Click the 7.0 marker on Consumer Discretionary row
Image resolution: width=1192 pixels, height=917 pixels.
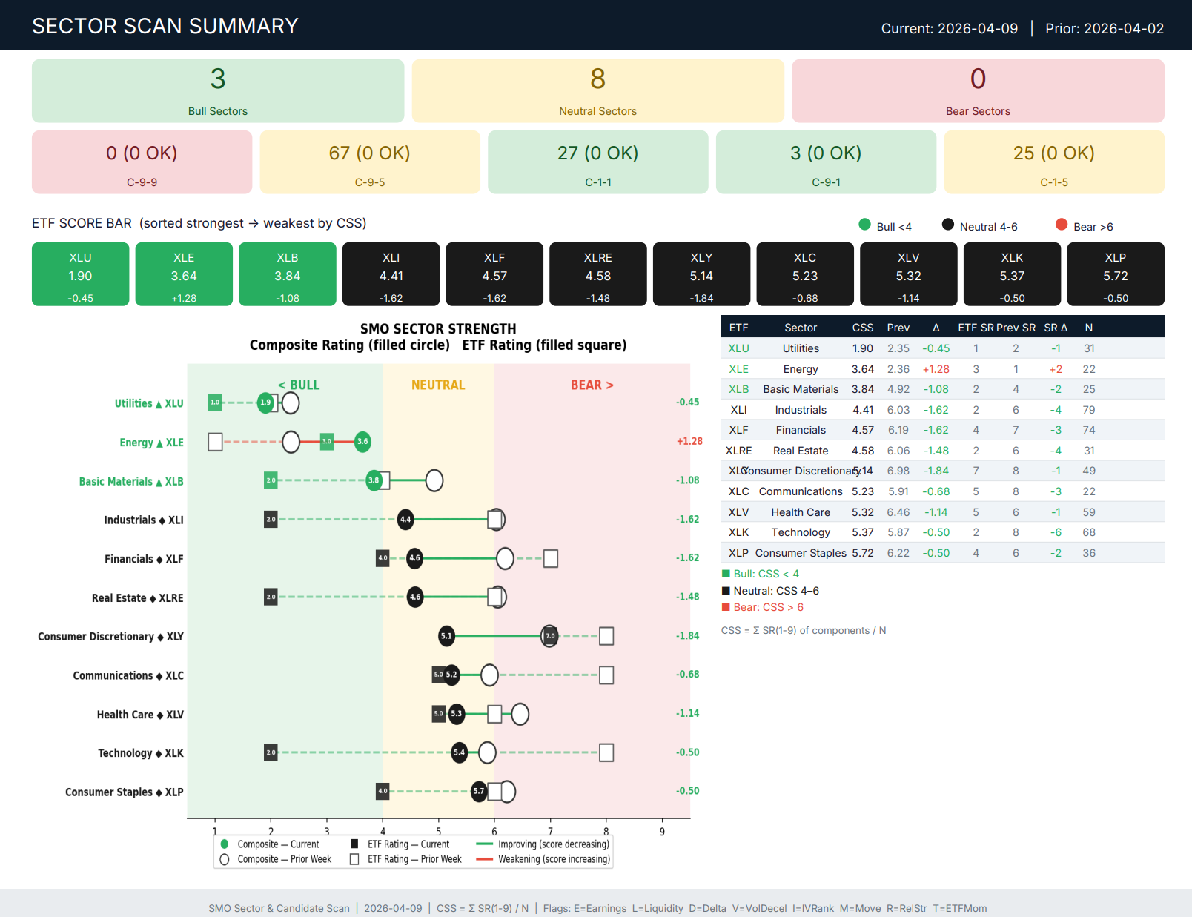550,636
